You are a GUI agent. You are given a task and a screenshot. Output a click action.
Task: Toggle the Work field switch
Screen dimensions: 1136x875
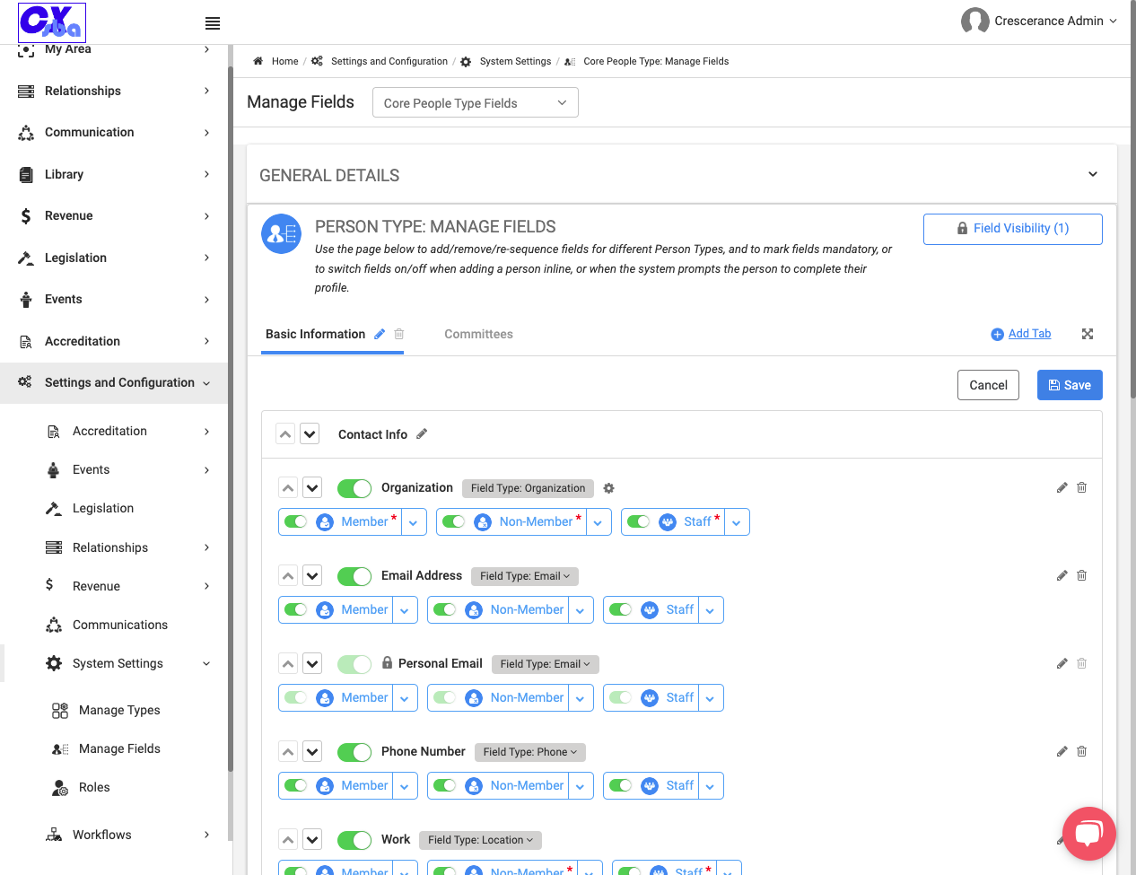[x=354, y=840]
